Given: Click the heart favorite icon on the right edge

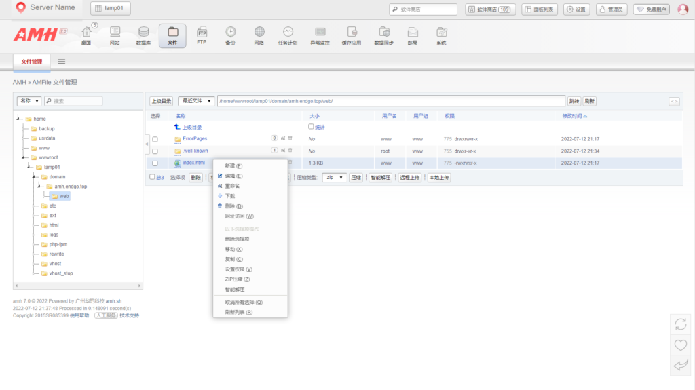Looking at the screenshot, I should point(680,345).
